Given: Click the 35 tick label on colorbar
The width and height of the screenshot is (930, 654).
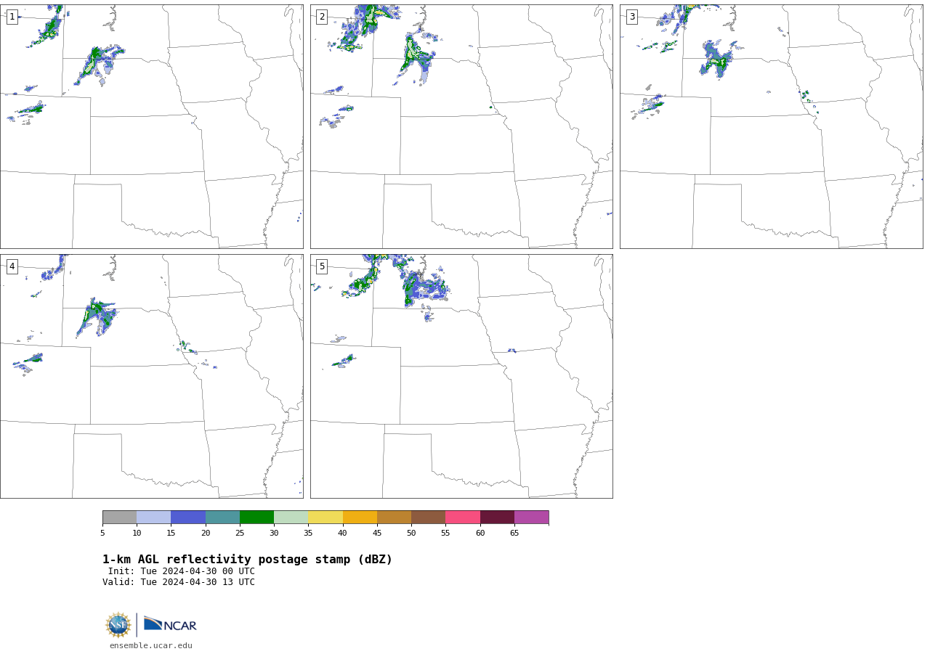Looking at the screenshot, I should click(x=308, y=533).
